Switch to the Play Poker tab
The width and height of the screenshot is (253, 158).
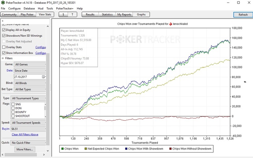[27, 14]
